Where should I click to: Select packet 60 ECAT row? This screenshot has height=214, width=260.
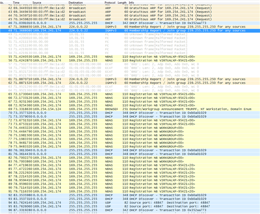tap(130, 75)
